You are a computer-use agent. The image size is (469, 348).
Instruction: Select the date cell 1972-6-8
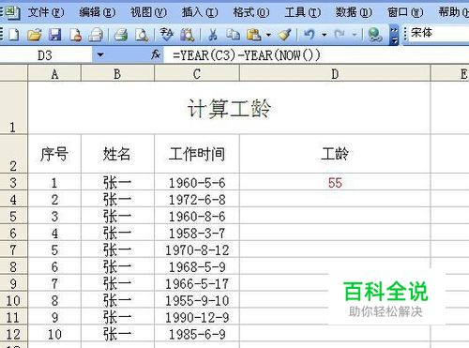(197, 200)
